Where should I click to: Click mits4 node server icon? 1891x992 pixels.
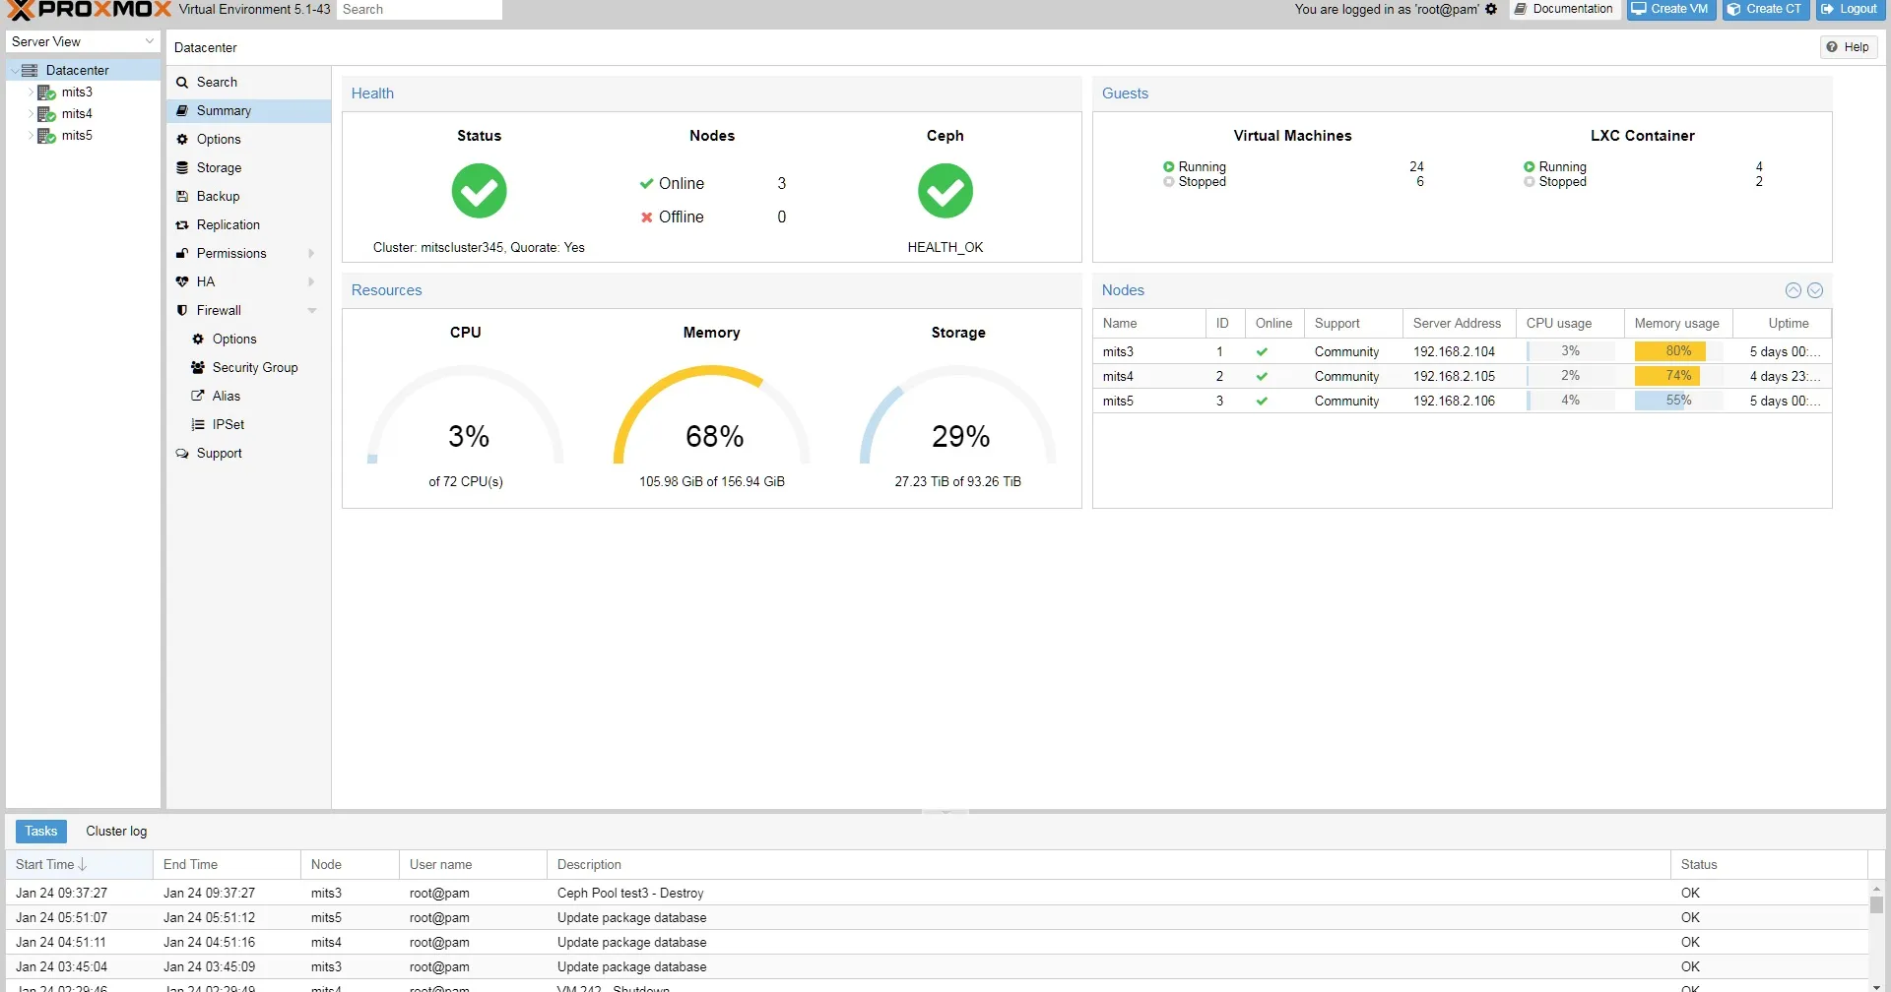pos(46,114)
